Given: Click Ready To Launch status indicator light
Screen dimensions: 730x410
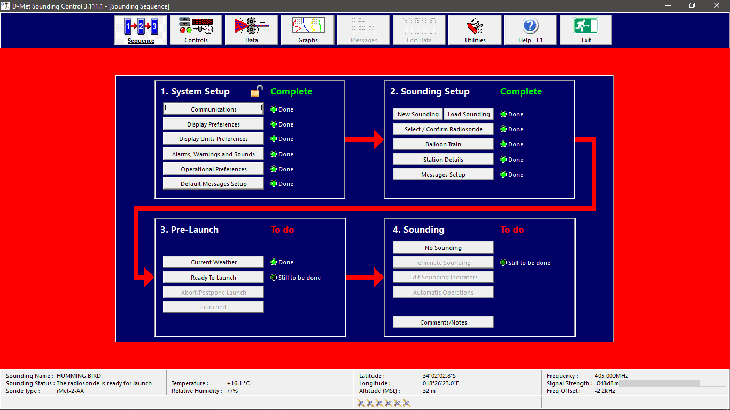Looking at the screenshot, I should click(x=274, y=278).
